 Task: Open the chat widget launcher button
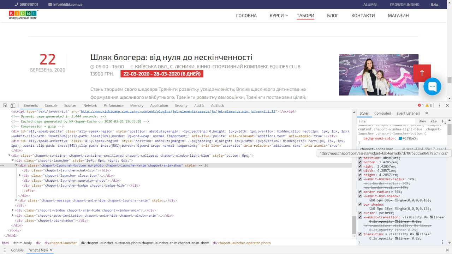click(432, 86)
